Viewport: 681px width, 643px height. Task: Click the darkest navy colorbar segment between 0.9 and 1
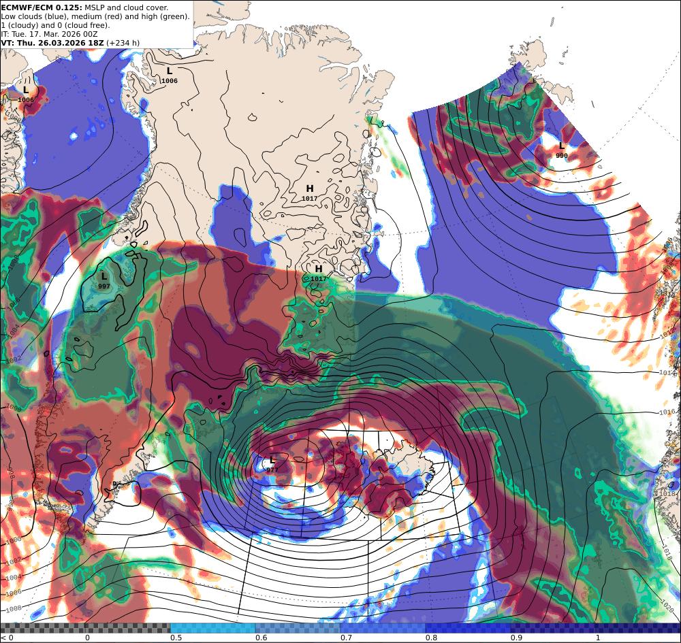click(x=553, y=628)
